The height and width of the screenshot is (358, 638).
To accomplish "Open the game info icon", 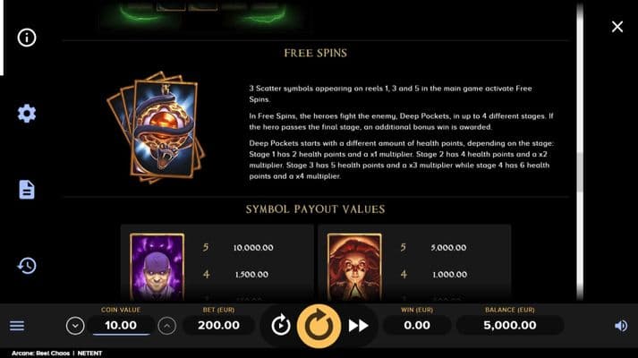I will (x=27, y=38).
